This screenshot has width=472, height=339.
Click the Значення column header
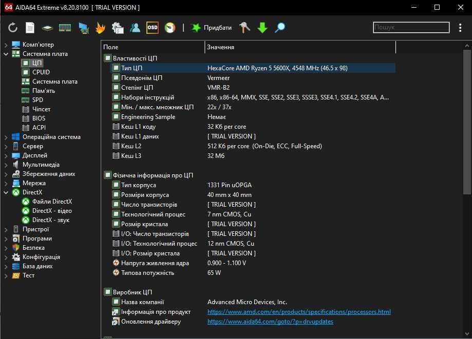(x=300, y=47)
